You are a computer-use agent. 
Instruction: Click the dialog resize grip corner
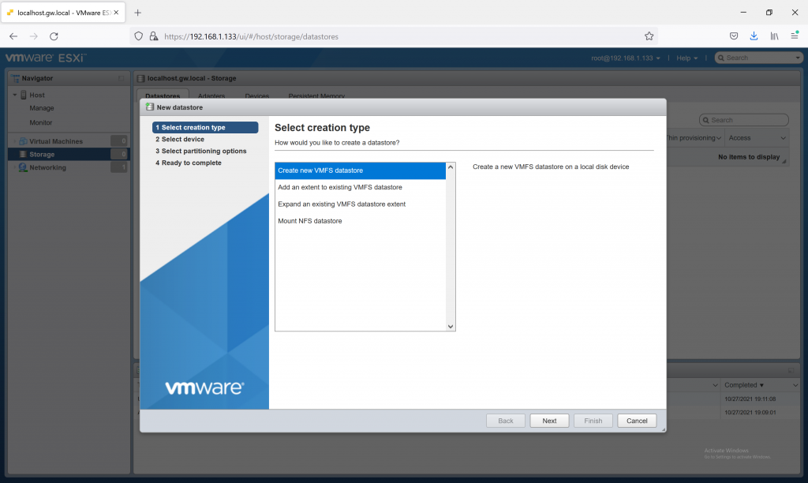click(x=663, y=429)
